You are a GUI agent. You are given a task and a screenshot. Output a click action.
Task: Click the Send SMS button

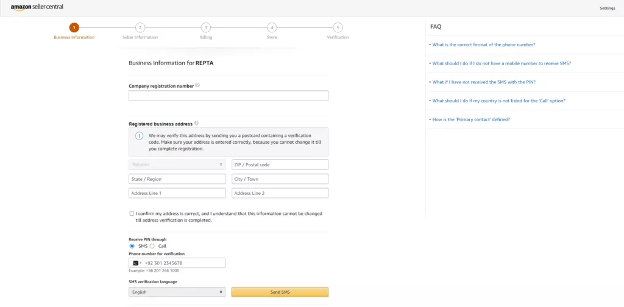pyautogui.click(x=280, y=292)
